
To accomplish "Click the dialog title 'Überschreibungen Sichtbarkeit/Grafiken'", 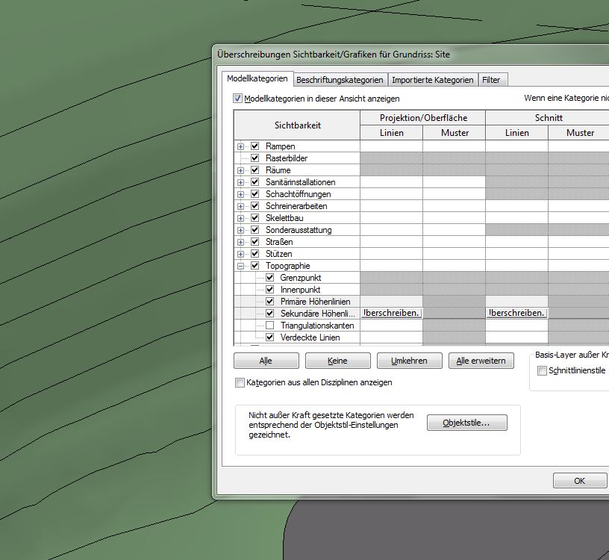I will point(334,55).
